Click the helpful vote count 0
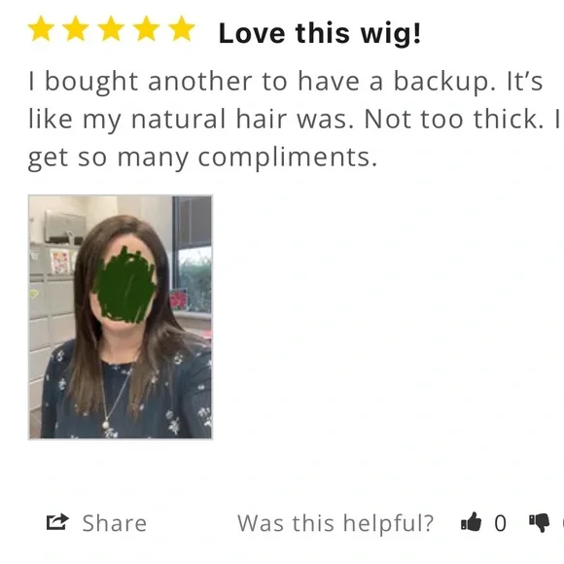This screenshot has width=564, height=564. (501, 523)
